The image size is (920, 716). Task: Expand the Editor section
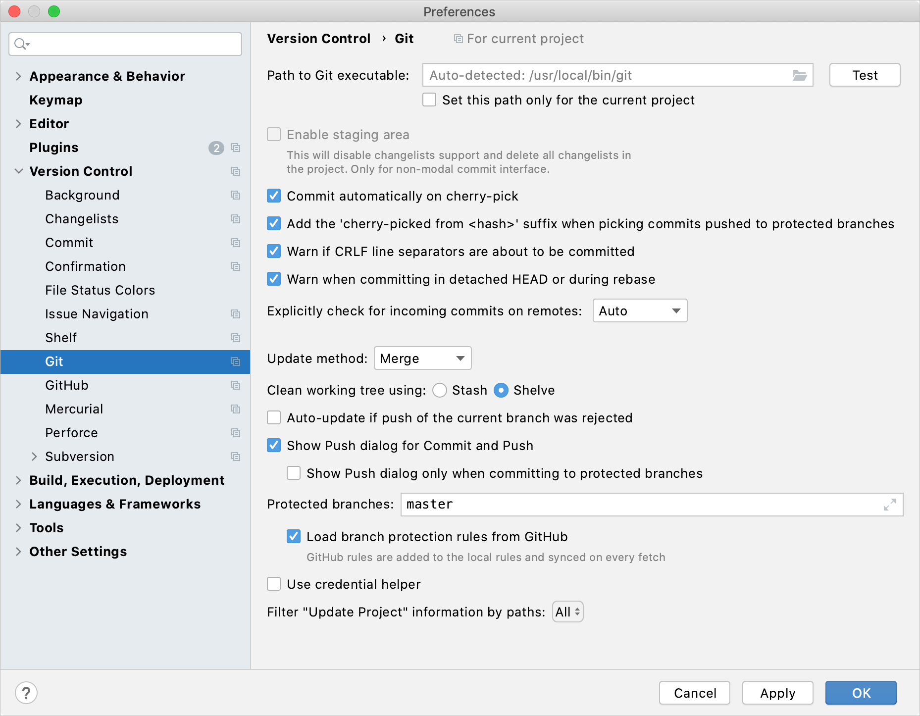pyautogui.click(x=18, y=124)
